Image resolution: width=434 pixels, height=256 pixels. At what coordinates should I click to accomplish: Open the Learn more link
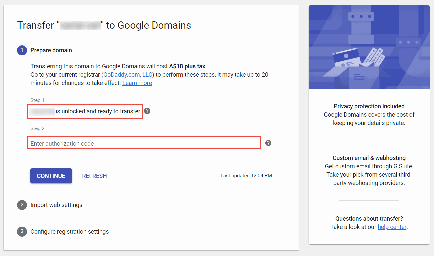point(137,83)
